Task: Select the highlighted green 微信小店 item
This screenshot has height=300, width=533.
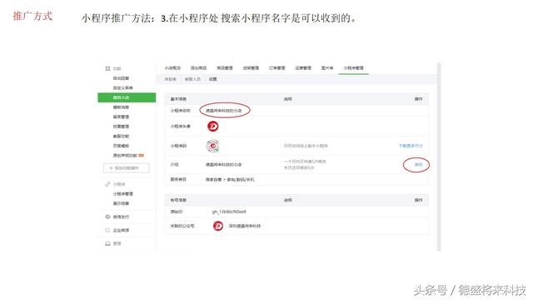Action: coord(127,97)
